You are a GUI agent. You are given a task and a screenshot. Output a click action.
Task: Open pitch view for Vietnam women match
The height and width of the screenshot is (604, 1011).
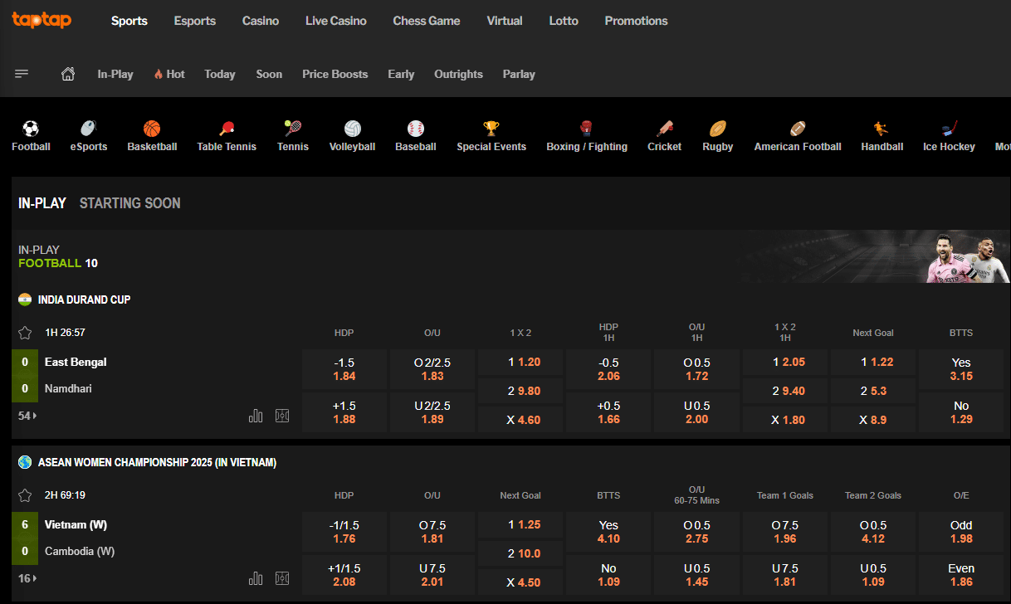point(282,577)
